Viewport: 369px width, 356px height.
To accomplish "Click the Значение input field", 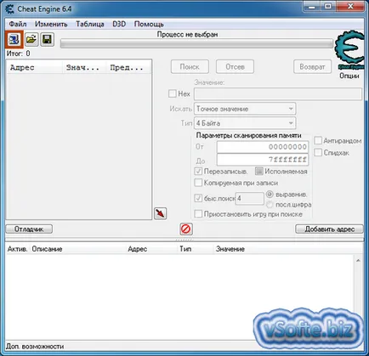I will [x=278, y=93].
